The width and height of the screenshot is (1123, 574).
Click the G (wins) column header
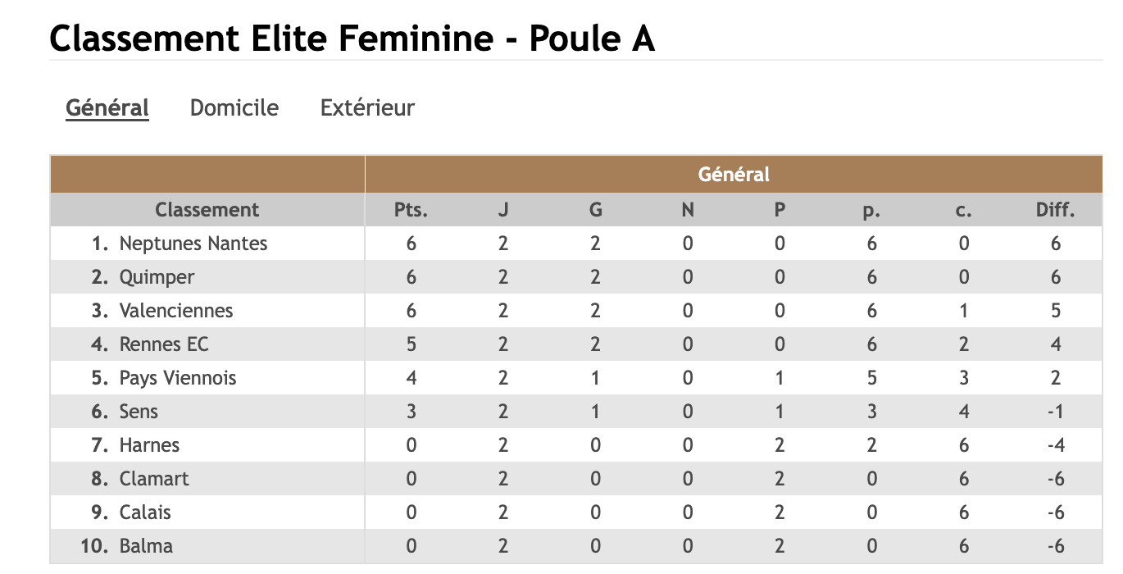tap(596, 210)
